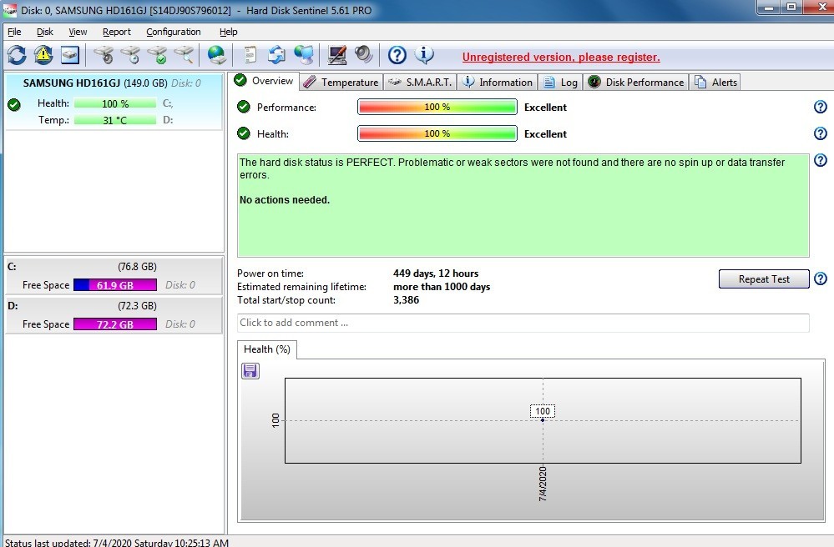Switch to the S.M.A.R.T. tab
This screenshot has height=547, width=834.
(420, 82)
